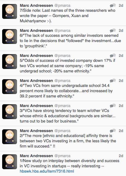Click the 2d timestamp on tweet 3/
Screen dimensions: 126x176
point(121,106)
